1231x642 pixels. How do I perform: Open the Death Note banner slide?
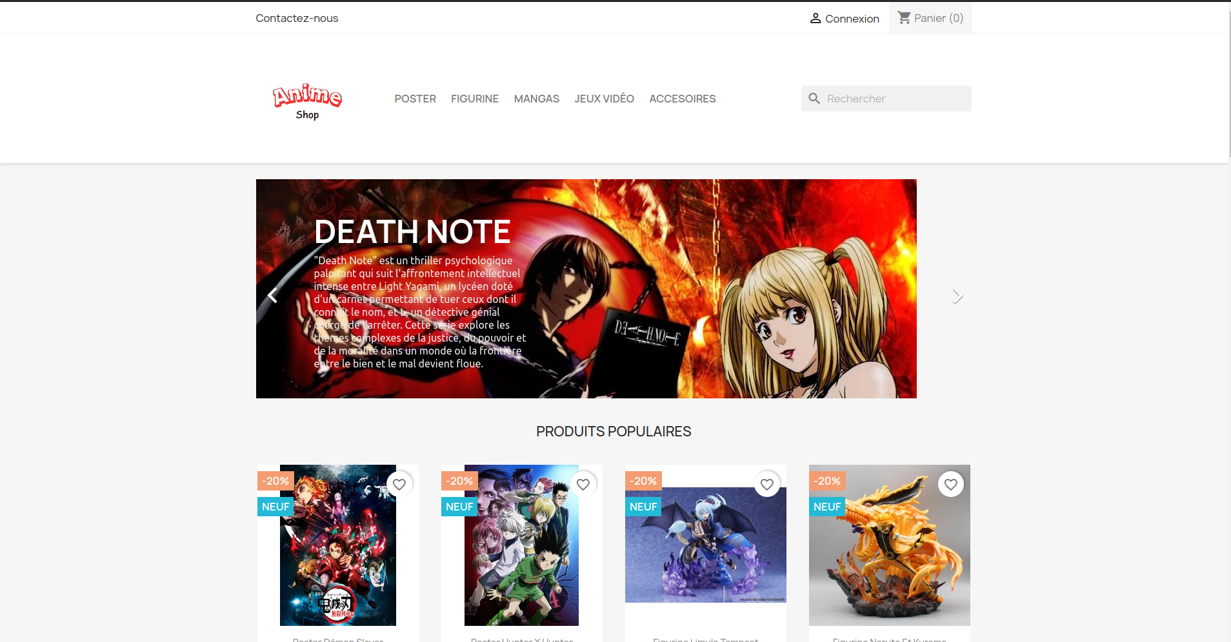coord(586,289)
